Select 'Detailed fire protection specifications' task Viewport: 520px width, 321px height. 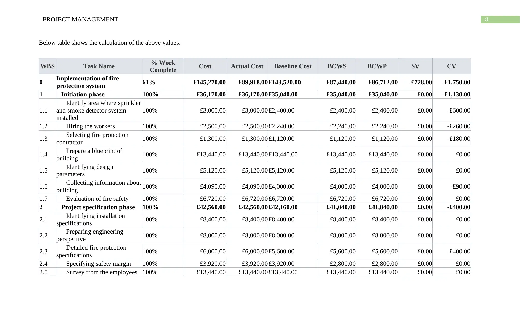click(x=91, y=251)
